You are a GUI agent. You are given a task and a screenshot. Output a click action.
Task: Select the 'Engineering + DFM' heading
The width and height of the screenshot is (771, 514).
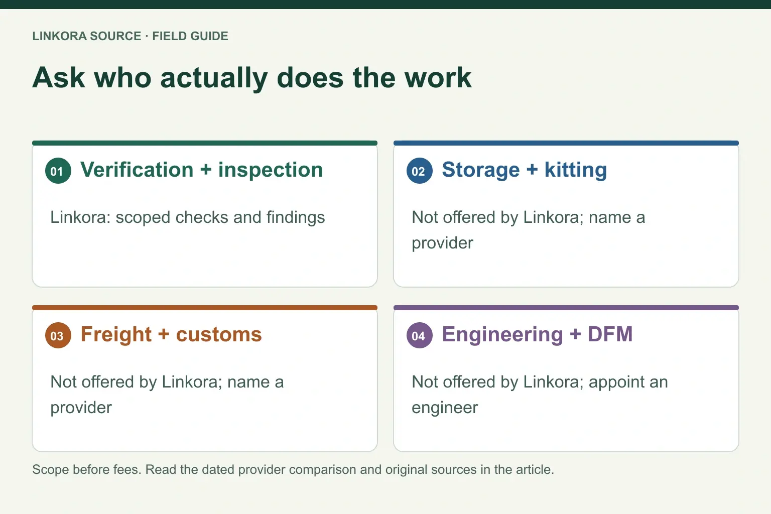tap(537, 334)
